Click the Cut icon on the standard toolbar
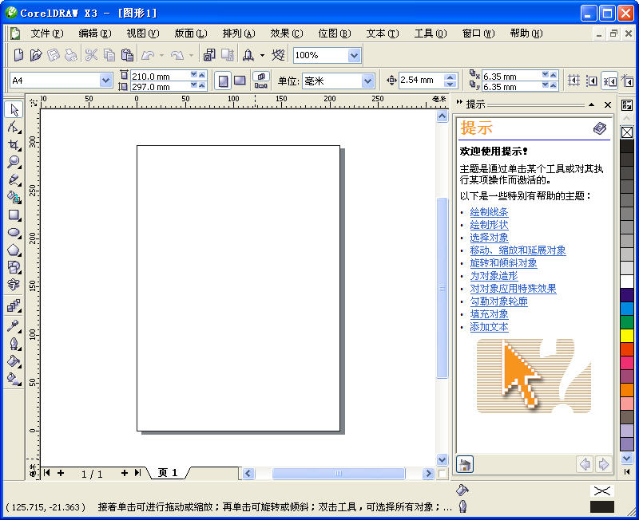 (92, 54)
